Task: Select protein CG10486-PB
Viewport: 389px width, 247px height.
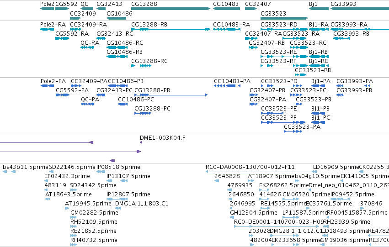Action: point(126,81)
